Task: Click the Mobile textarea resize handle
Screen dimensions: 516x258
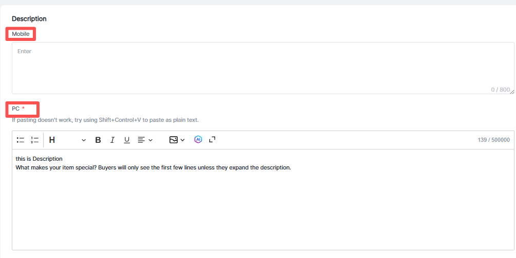Action: coord(512,92)
